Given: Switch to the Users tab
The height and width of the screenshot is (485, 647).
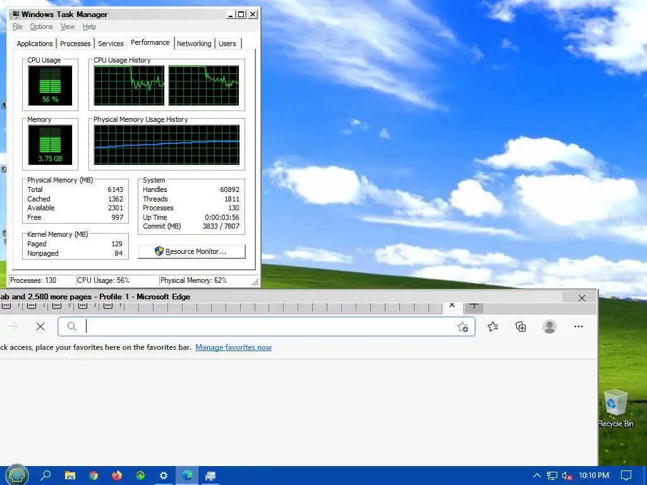Looking at the screenshot, I should (x=227, y=44).
